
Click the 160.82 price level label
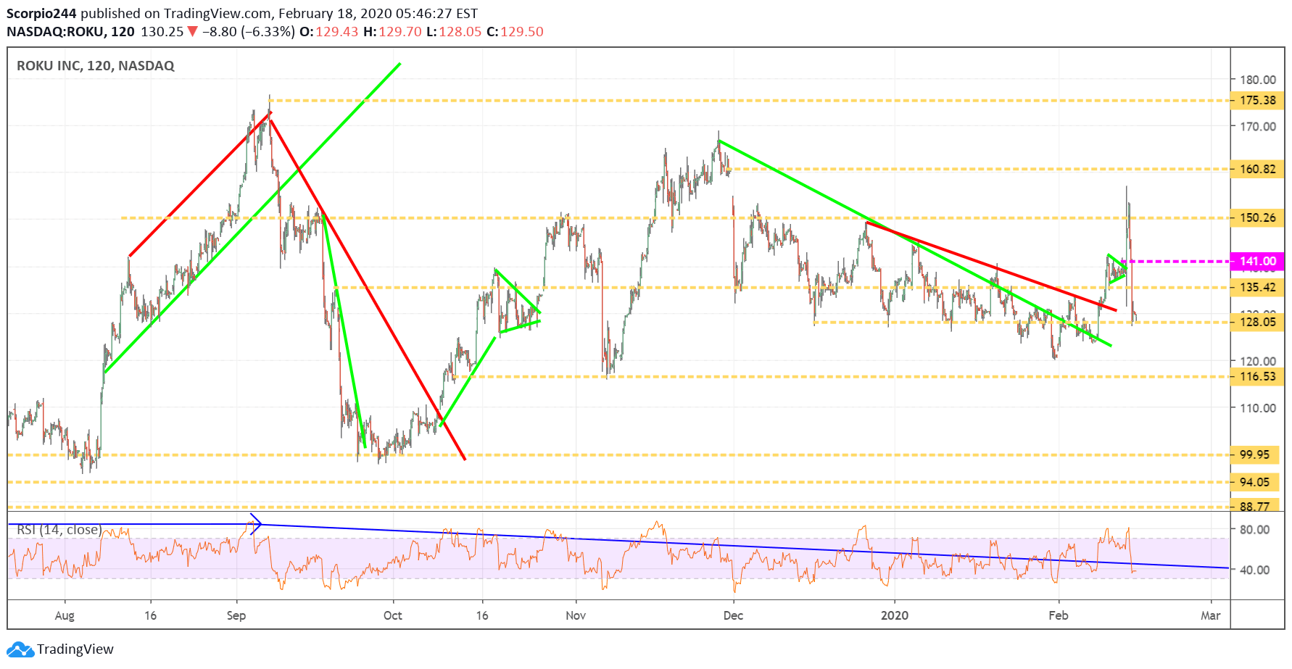click(1257, 169)
